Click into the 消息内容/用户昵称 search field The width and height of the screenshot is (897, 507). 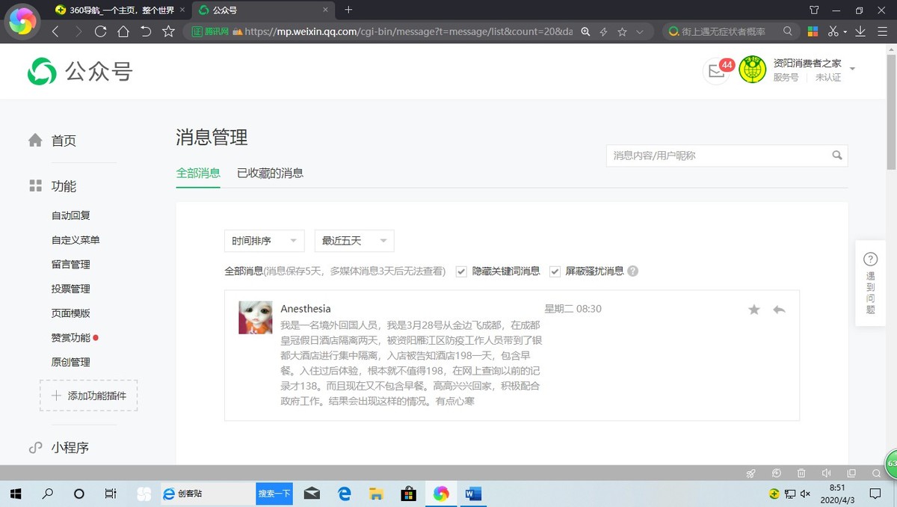coord(718,156)
